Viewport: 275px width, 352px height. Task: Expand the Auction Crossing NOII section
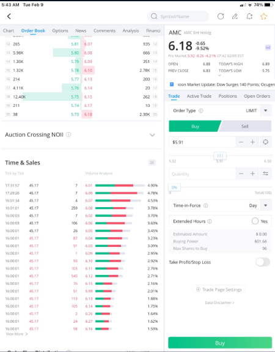tap(152, 135)
